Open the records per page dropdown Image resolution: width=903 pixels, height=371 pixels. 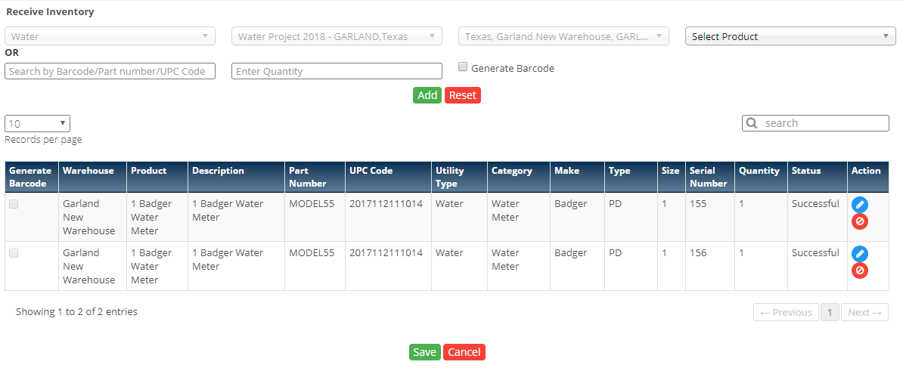coord(37,123)
